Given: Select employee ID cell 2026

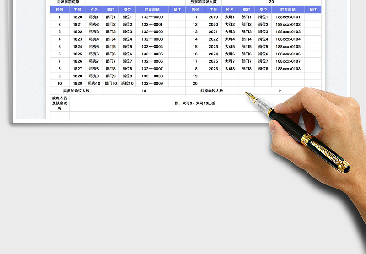Looking at the screenshot, I should coord(213,69).
